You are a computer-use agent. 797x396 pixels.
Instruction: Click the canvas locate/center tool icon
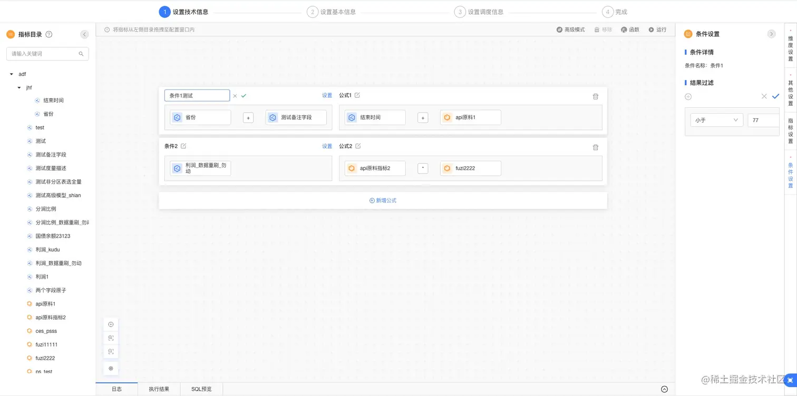pos(111,324)
